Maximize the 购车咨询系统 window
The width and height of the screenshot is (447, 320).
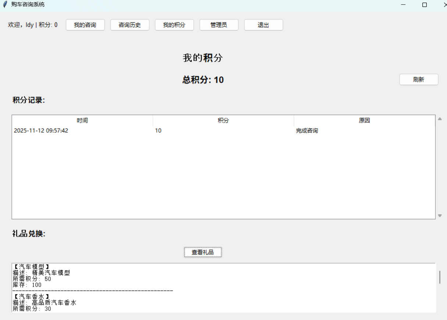tap(425, 5)
